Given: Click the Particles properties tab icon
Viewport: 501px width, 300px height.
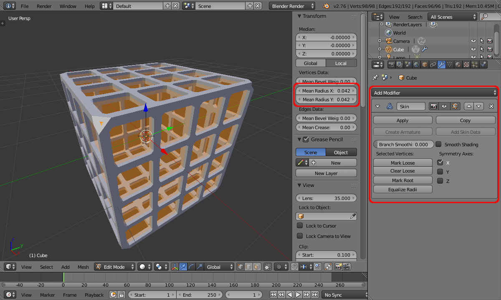Looking at the screenshot, I should 475,65.
